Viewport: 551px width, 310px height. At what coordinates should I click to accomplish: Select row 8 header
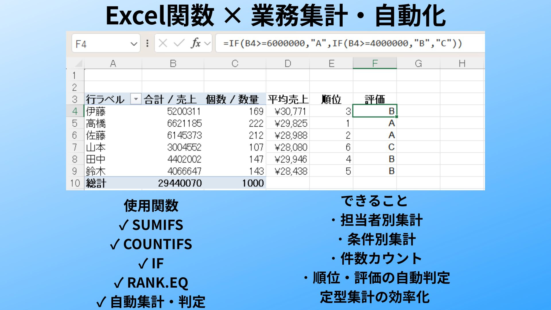(x=75, y=159)
